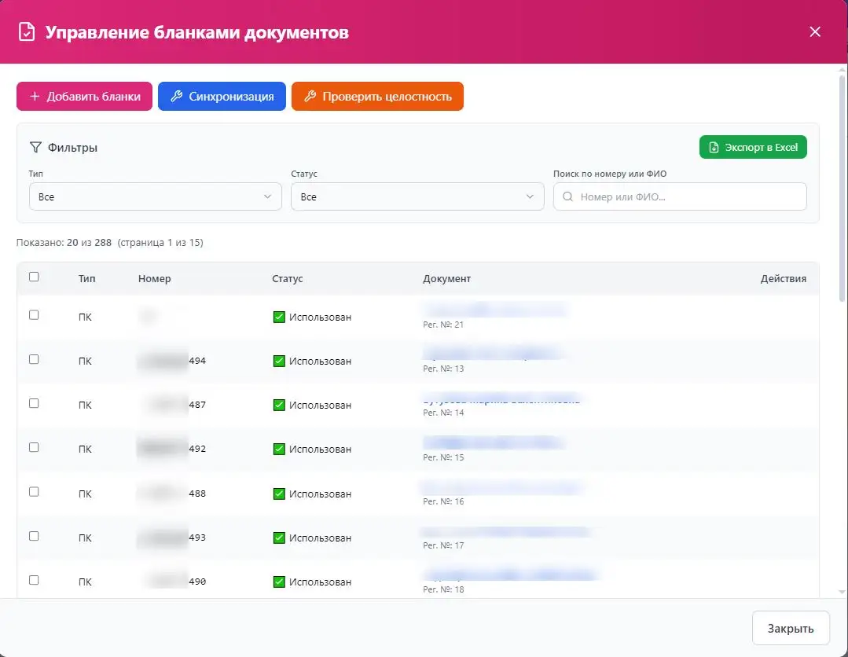
Task: Click the Показано: 20 из 288 text
Action: (64, 242)
